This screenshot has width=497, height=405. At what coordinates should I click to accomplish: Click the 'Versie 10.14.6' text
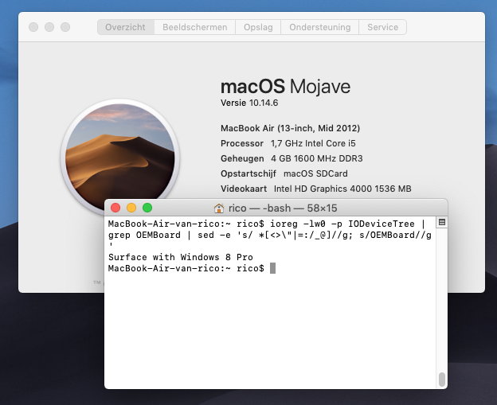(x=249, y=103)
